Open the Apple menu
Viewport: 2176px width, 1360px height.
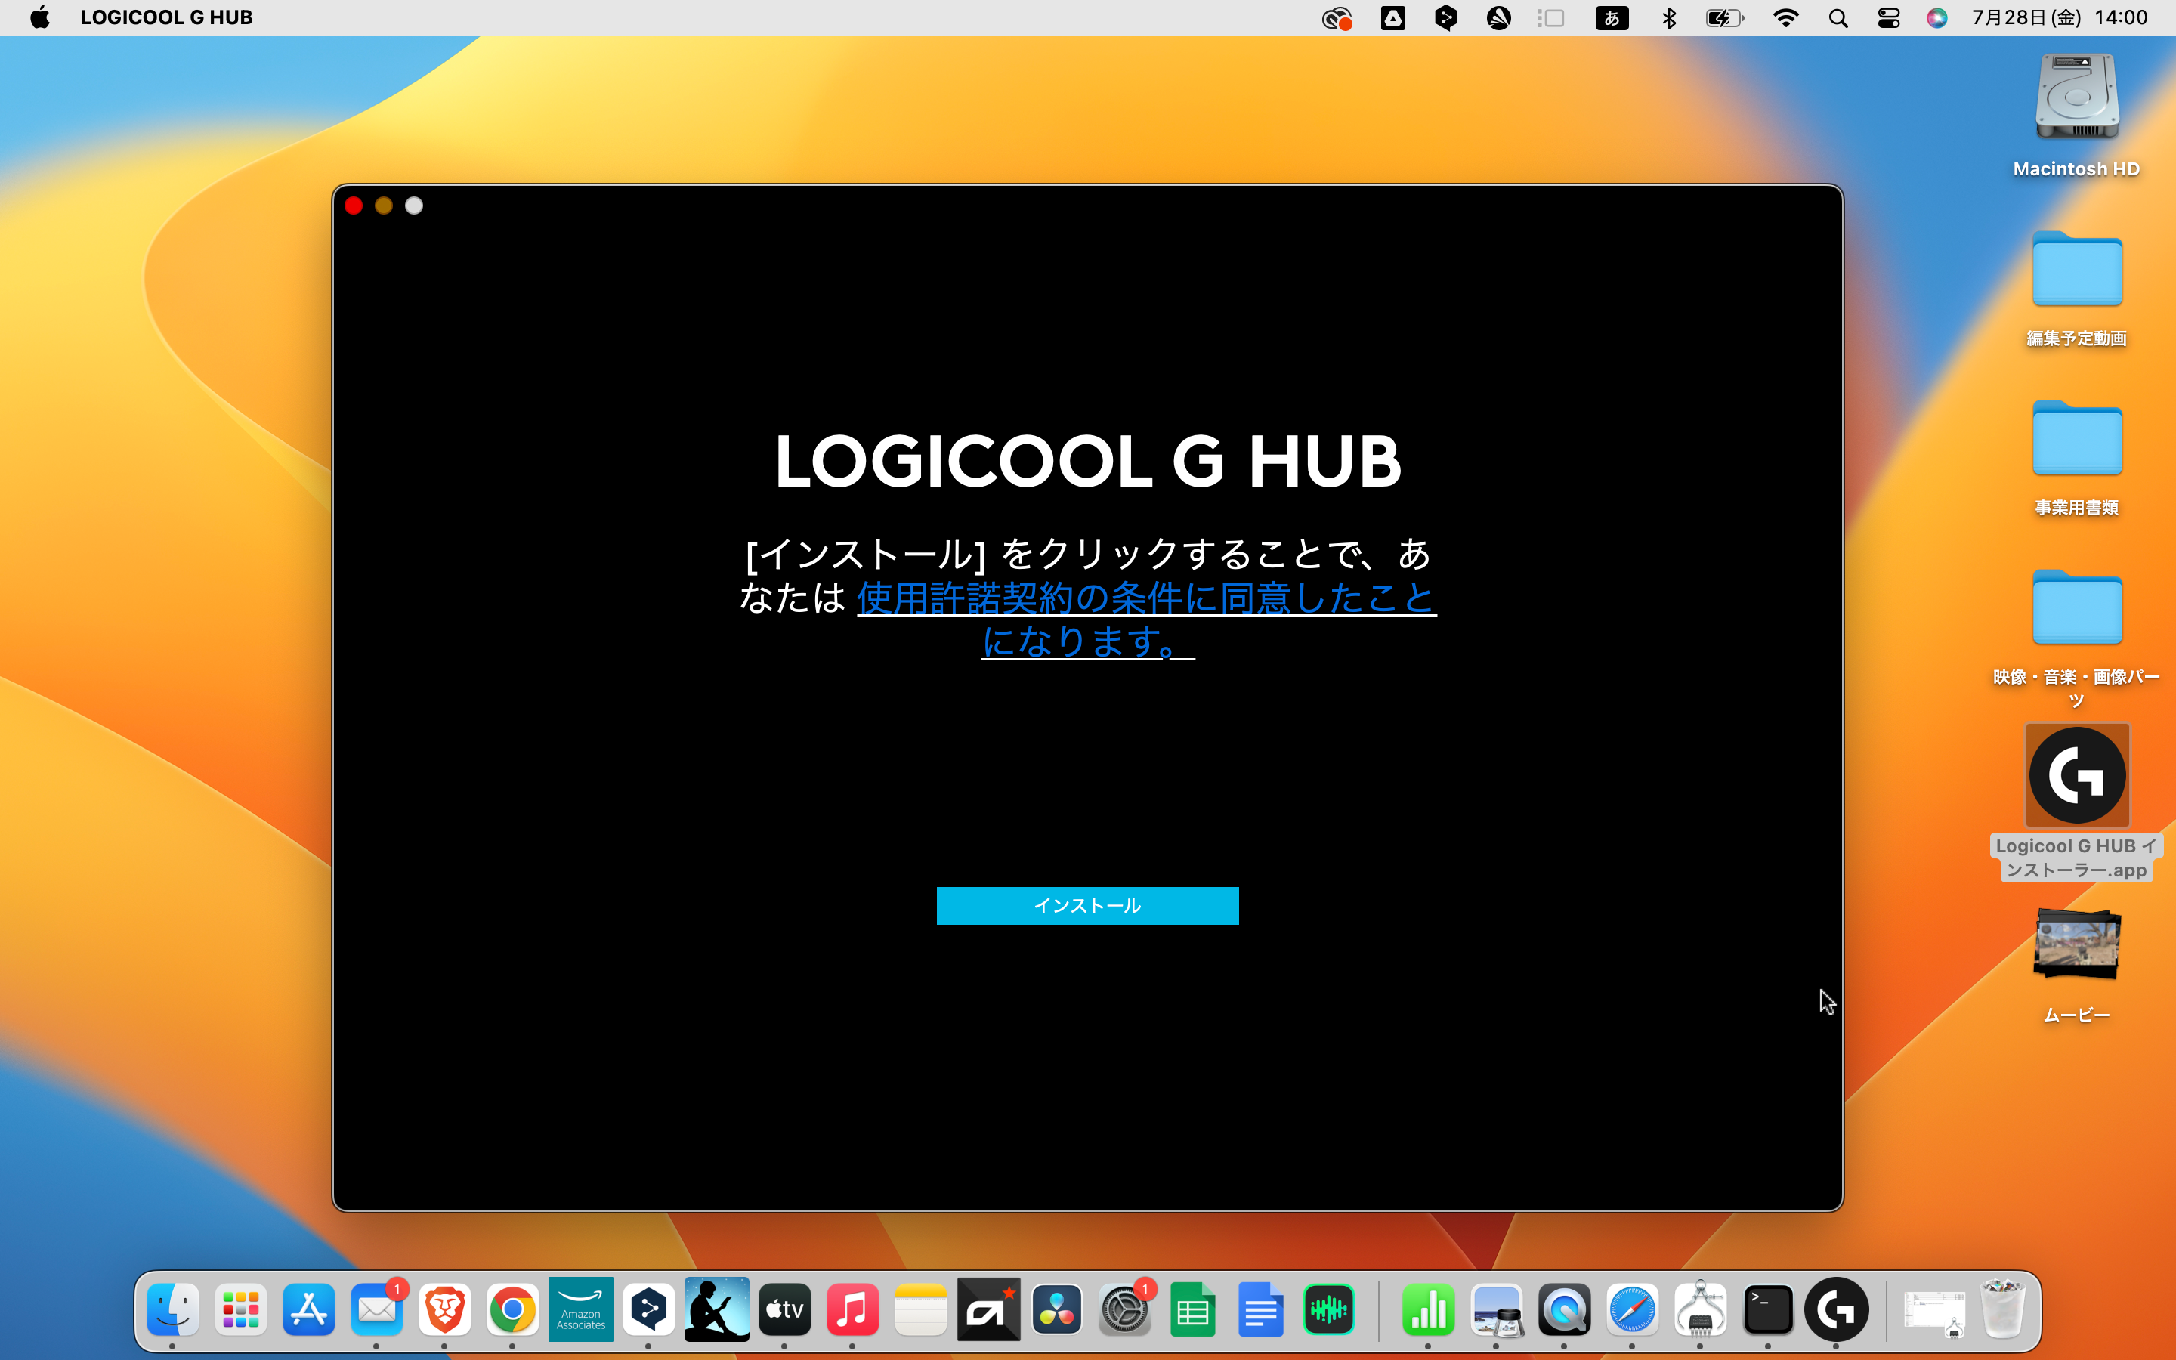click(x=39, y=18)
